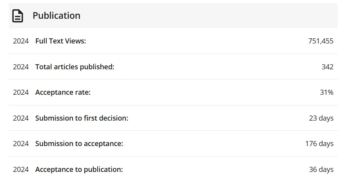Click the Full Text Views label
Screen dimensions: 345x177
(61, 41)
